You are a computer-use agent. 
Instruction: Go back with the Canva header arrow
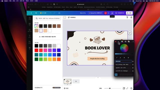(x=29, y=13)
